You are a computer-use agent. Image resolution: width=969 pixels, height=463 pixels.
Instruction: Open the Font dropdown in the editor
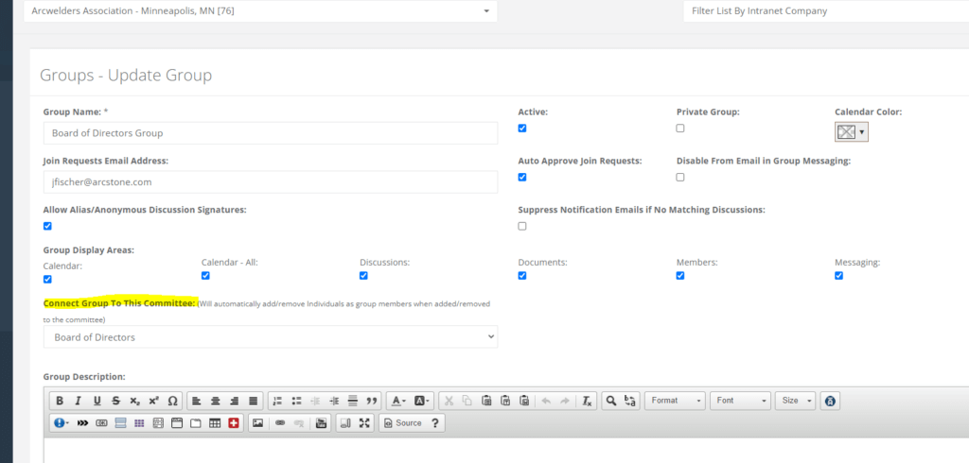pyautogui.click(x=740, y=401)
